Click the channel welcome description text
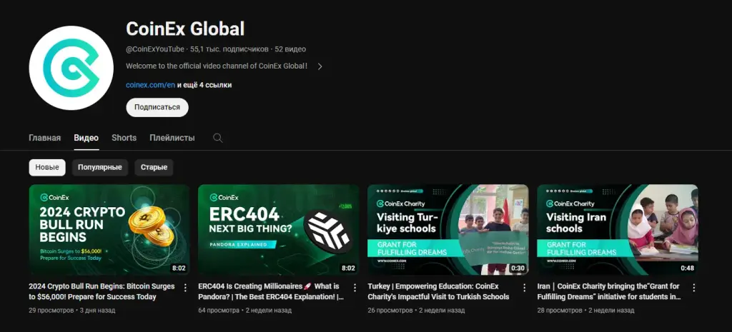The image size is (732, 332). 217,66
